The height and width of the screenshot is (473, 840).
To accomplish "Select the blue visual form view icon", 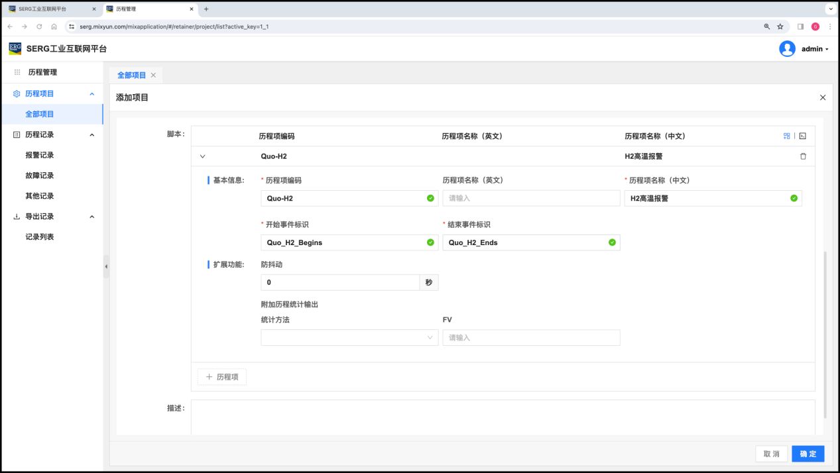I will tap(786, 136).
